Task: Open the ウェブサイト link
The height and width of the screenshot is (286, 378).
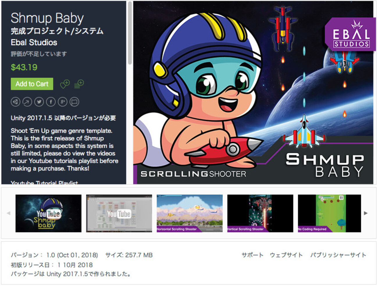Action: coord(286,255)
